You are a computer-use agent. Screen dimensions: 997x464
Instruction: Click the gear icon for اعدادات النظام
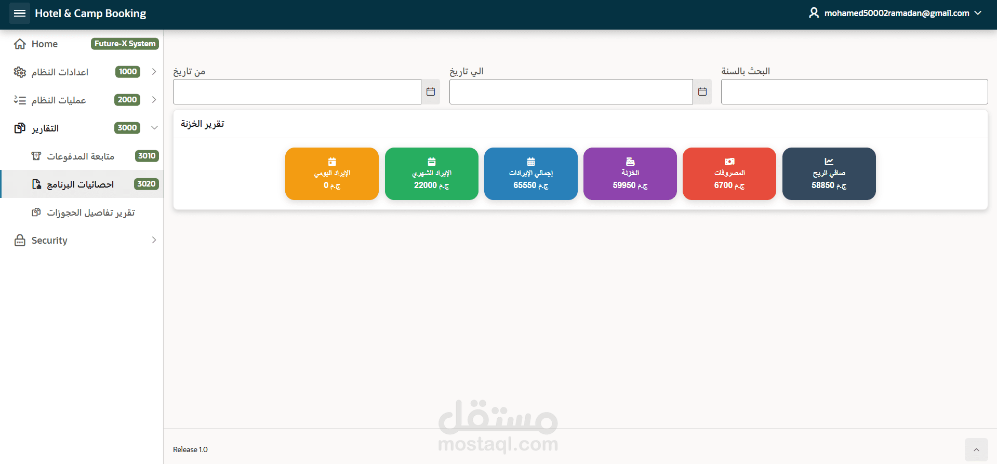[x=20, y=72]
